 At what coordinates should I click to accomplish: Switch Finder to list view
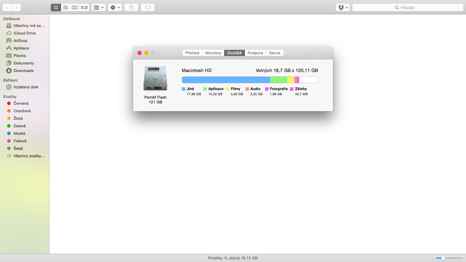[65, 8]
